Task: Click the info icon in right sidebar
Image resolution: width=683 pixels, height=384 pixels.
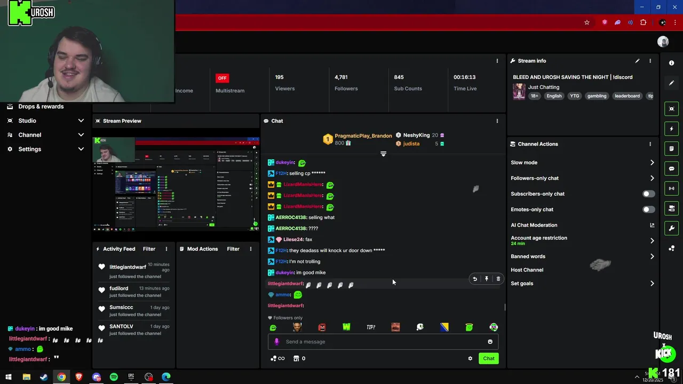Action: point(672,63)
